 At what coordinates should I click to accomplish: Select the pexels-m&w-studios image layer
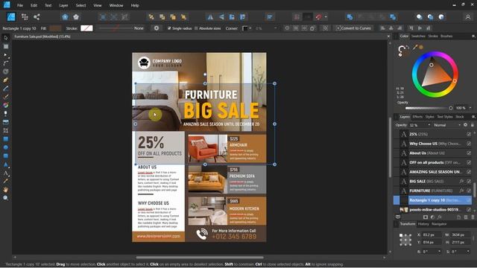(434, 209)
